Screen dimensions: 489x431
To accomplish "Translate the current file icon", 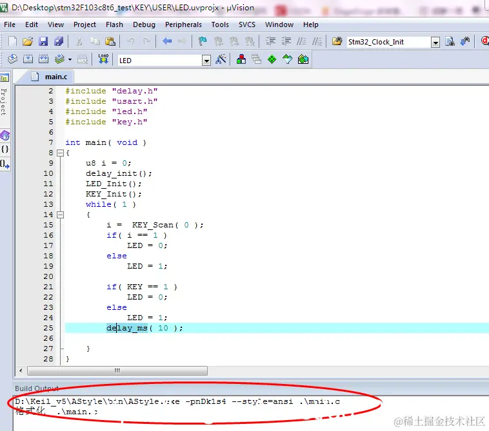I will (12, 59).
